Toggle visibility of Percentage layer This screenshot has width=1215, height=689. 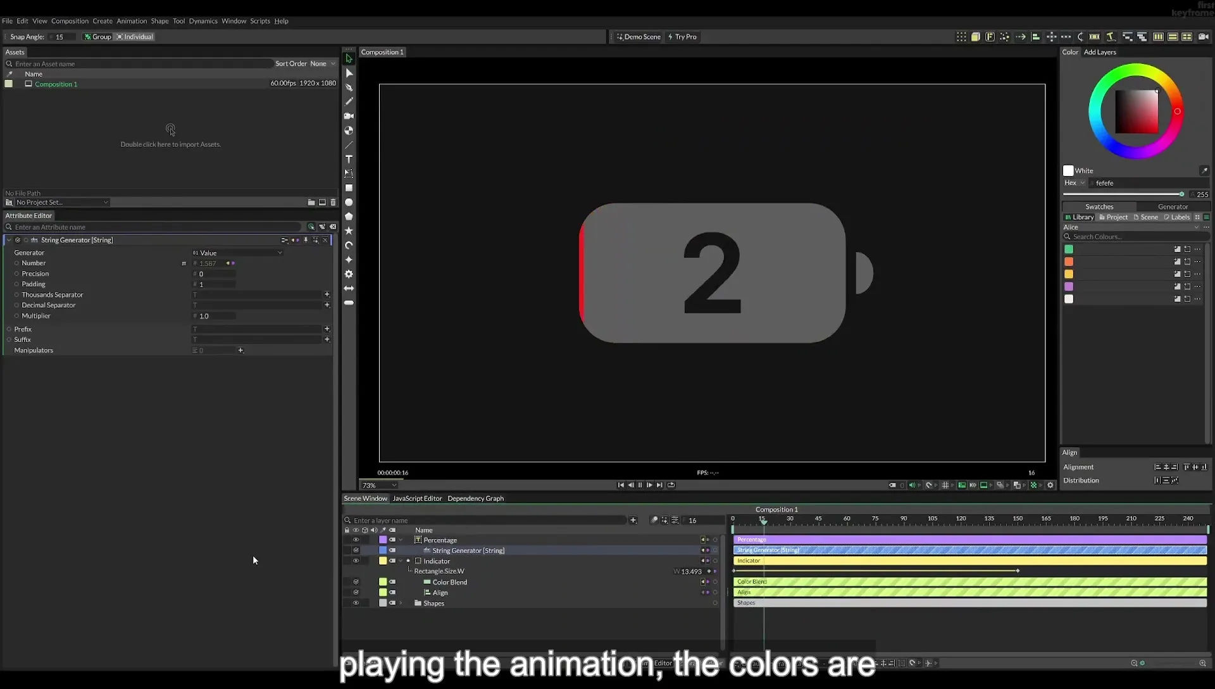pos(356,540)
